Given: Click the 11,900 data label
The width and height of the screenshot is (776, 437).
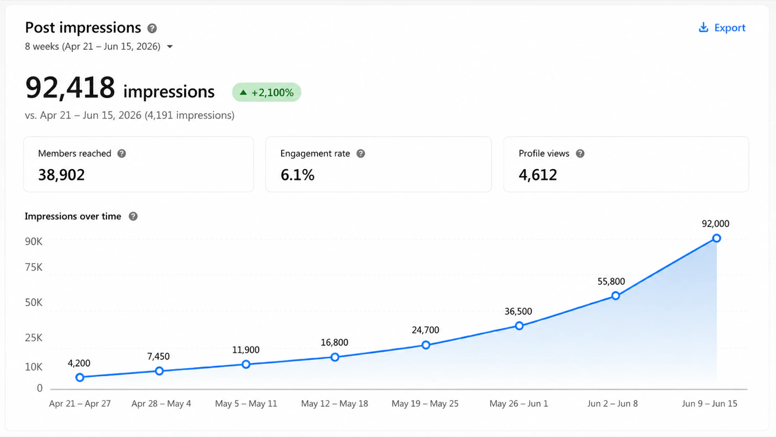Looking at the screenshot, I should 246,350.
